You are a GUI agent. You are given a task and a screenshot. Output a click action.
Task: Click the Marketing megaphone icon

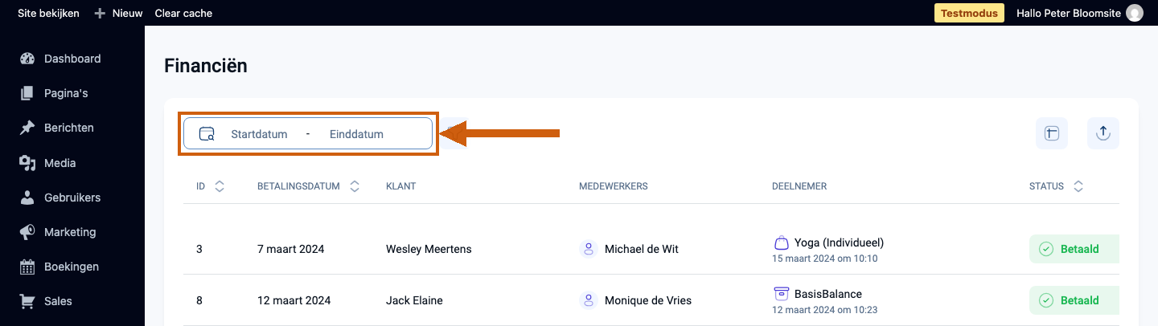tap(27, 232)
